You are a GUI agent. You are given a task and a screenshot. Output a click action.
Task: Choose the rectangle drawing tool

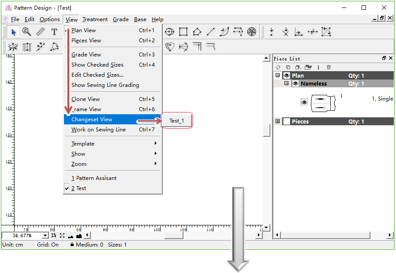click(183, 32)
